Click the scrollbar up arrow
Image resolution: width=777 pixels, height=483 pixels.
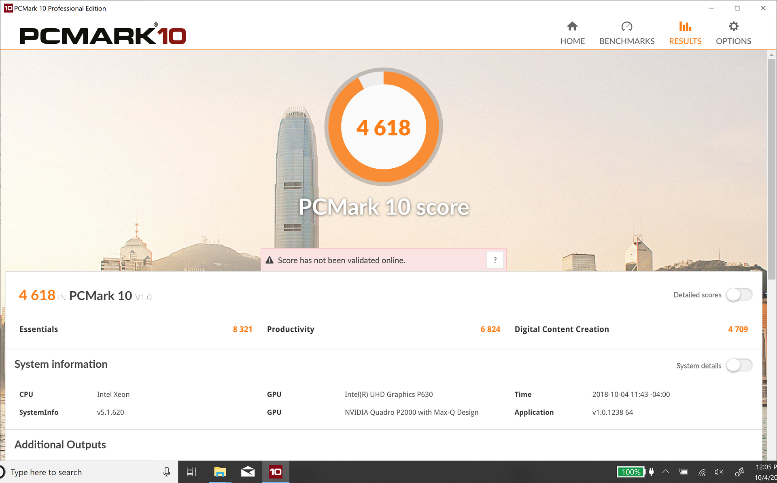tap(771, 55)
